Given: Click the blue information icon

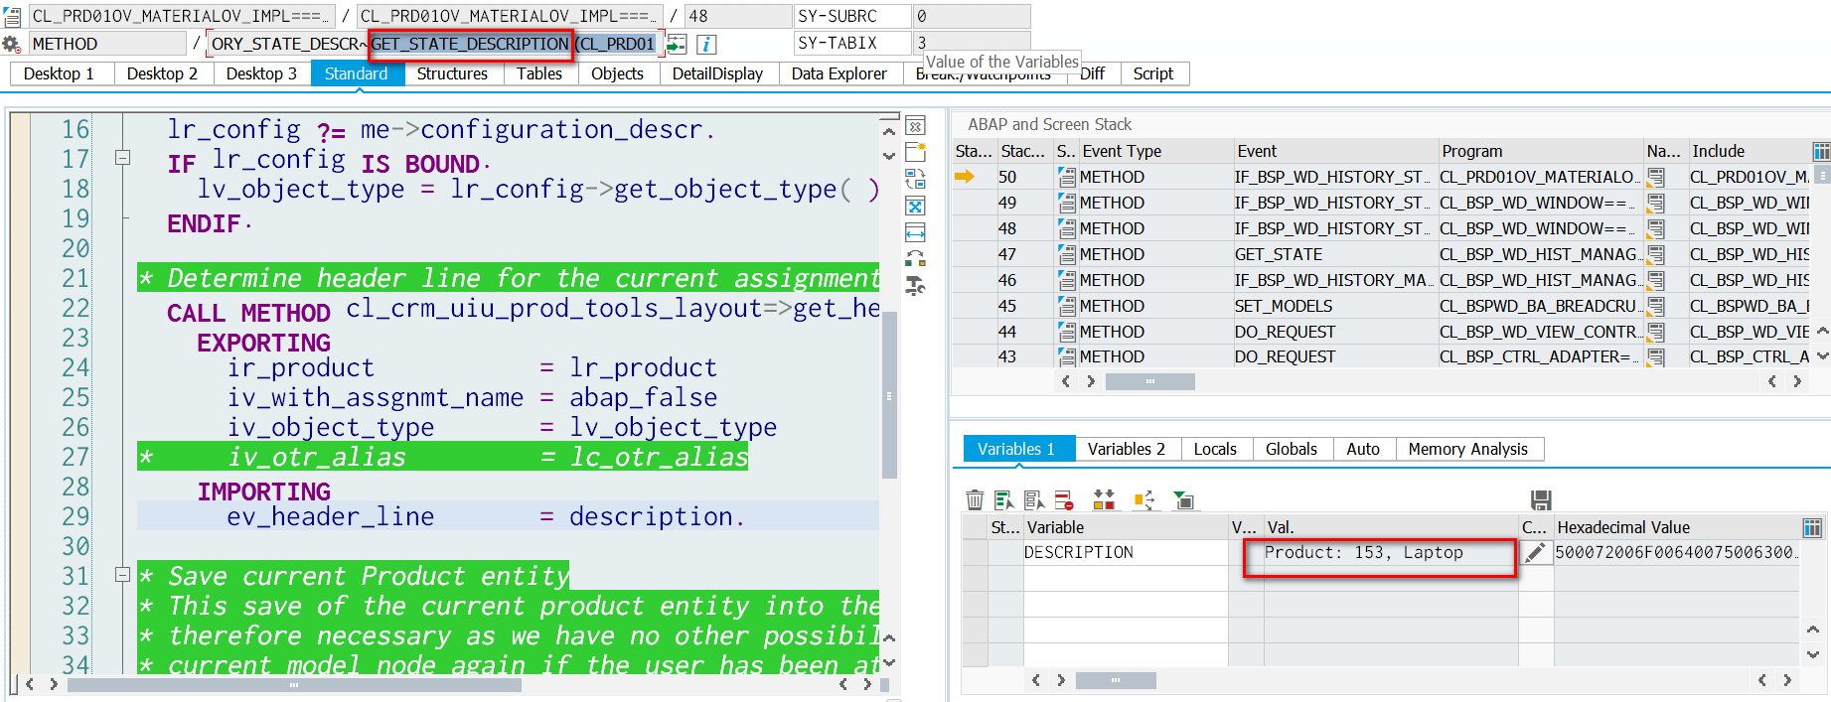Looking at the screenshot, I should 706,44.
